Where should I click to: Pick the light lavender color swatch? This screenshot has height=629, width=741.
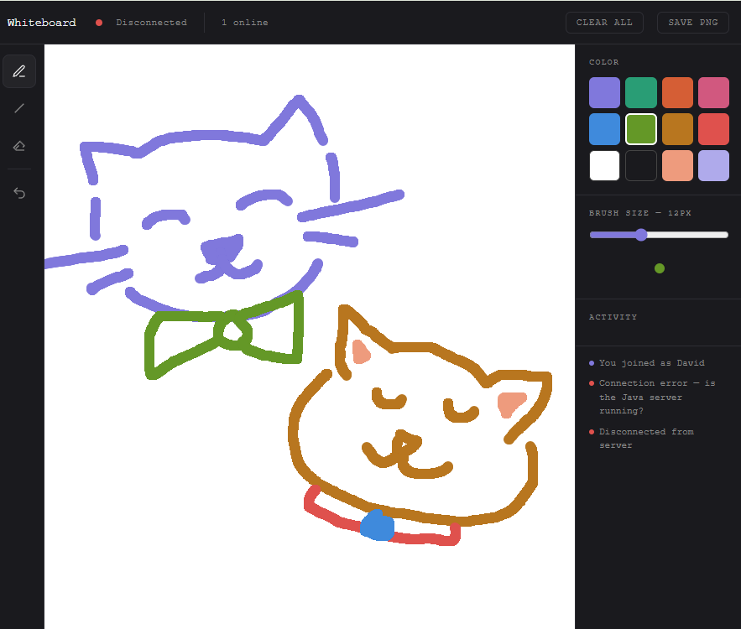click(713, 166)
